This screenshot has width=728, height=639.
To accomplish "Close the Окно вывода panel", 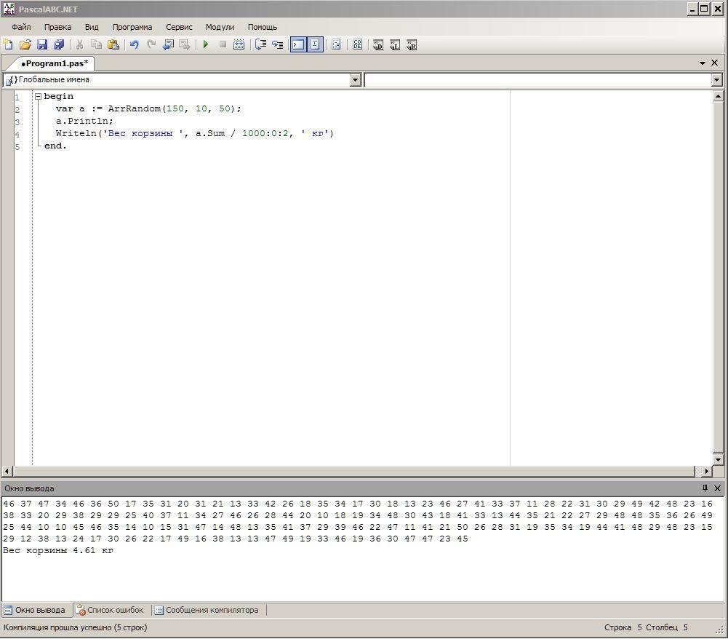I will tap(718, 488).
